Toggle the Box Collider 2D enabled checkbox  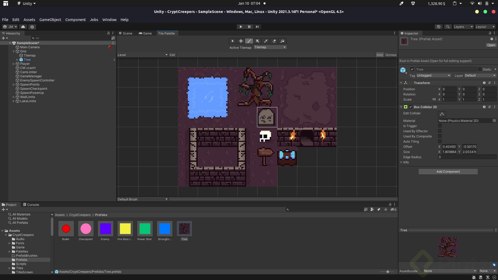[410, 107]
